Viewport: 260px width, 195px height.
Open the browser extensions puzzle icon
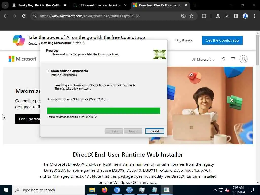tap(204, 16)
